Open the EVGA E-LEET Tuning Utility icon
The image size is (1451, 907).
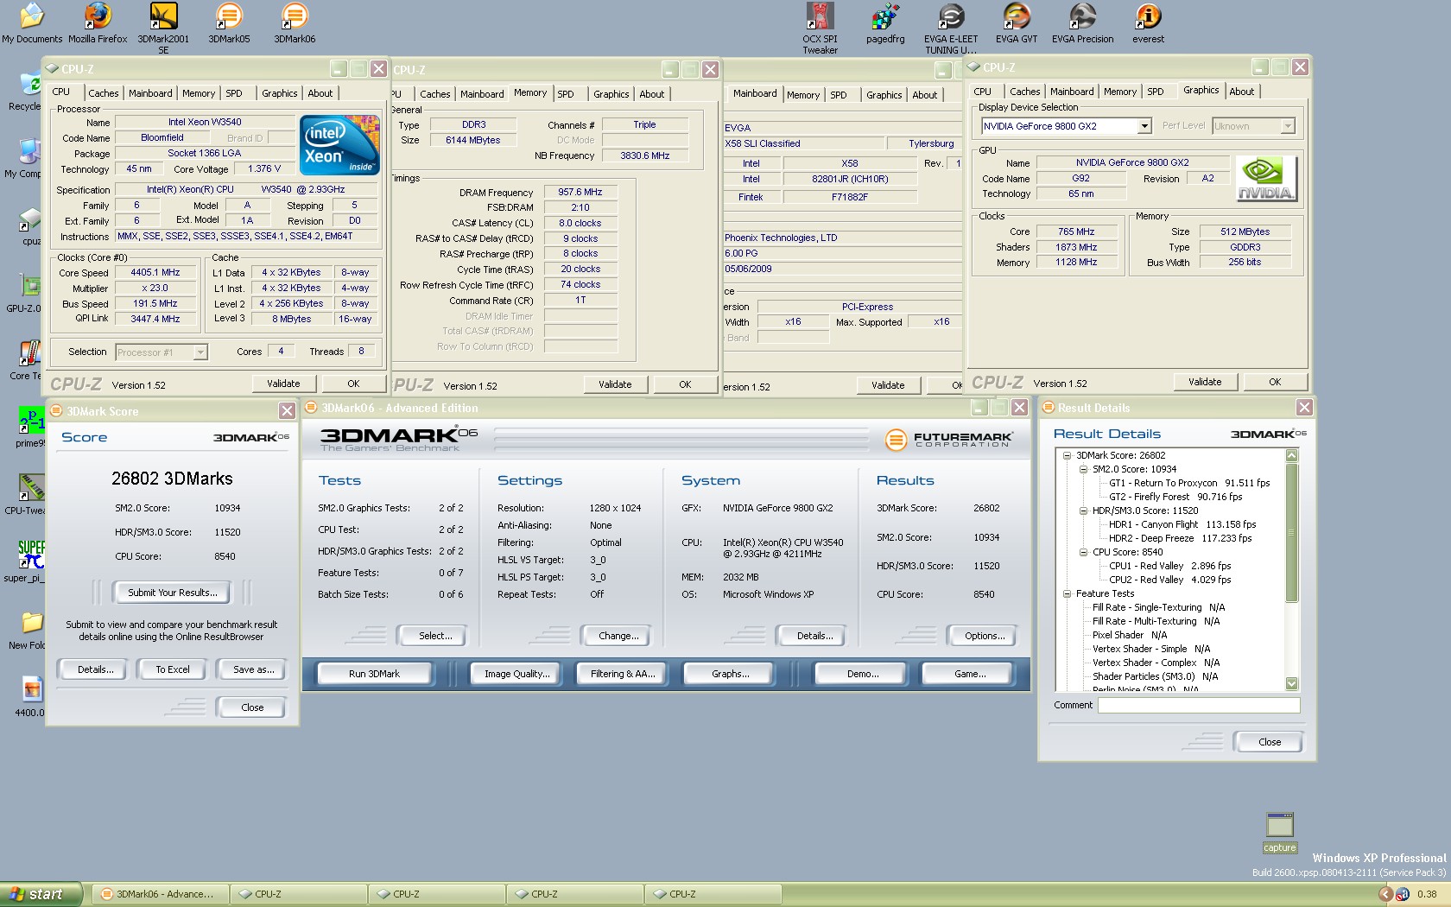[951, 28]
